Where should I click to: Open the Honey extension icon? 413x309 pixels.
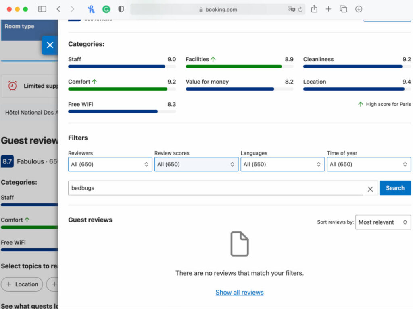point(91,9)
